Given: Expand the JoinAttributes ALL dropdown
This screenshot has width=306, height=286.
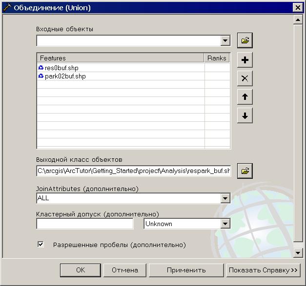Looking at the screenshot, I should click(x=225, y=198).
